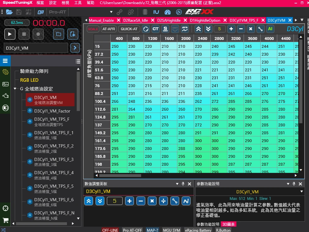The image size is (309, 232).
Task: Click the binary data 101 toolbar icon
Action: coord(29,12)
